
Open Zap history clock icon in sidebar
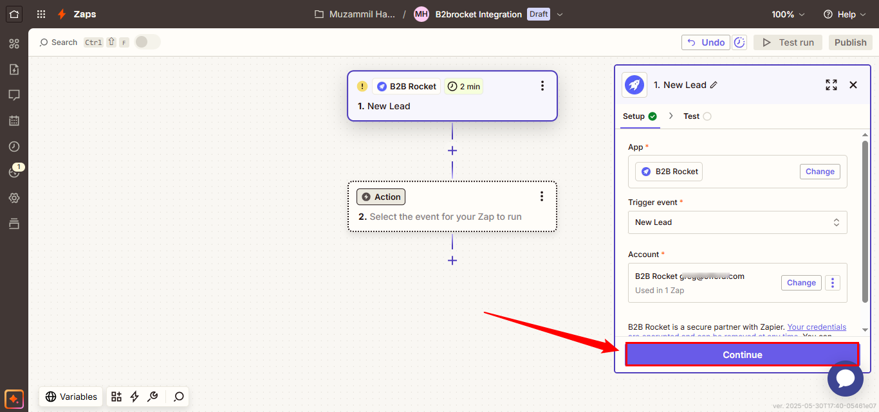(14, 147)
